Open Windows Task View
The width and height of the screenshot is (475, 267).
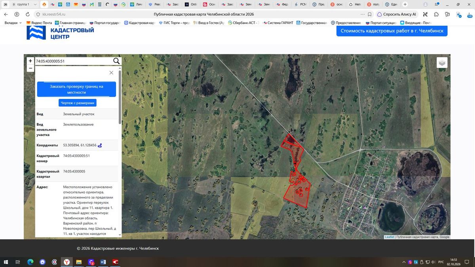pos(18,262)
